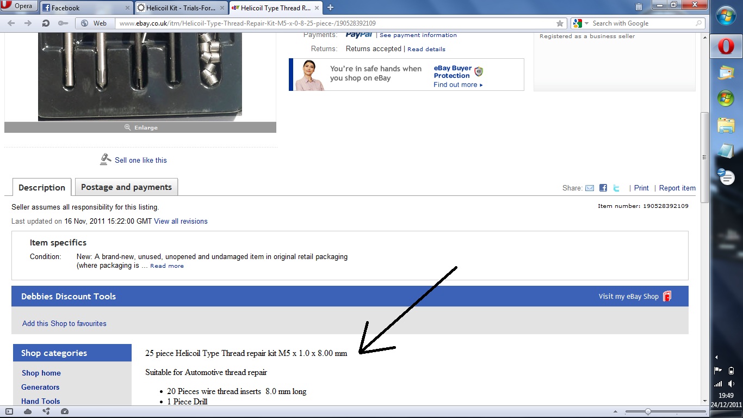Open Shop home category
This screenshot has width=743, height=418.
click(41, 373)
